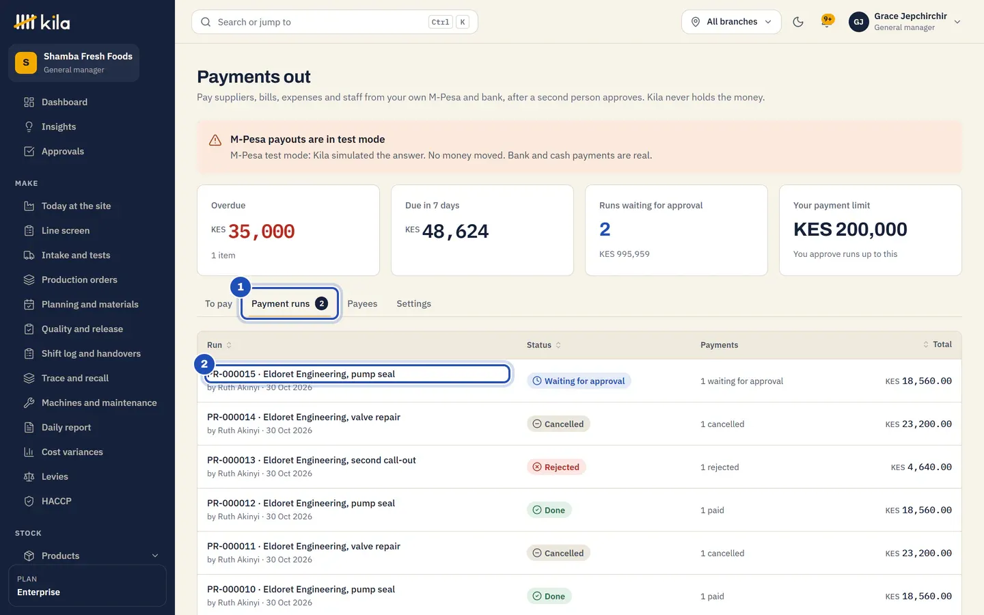Click "1 waiting for approval" payments cell
The width and height of the screenshot is (984, 615).
coord(741,381)
